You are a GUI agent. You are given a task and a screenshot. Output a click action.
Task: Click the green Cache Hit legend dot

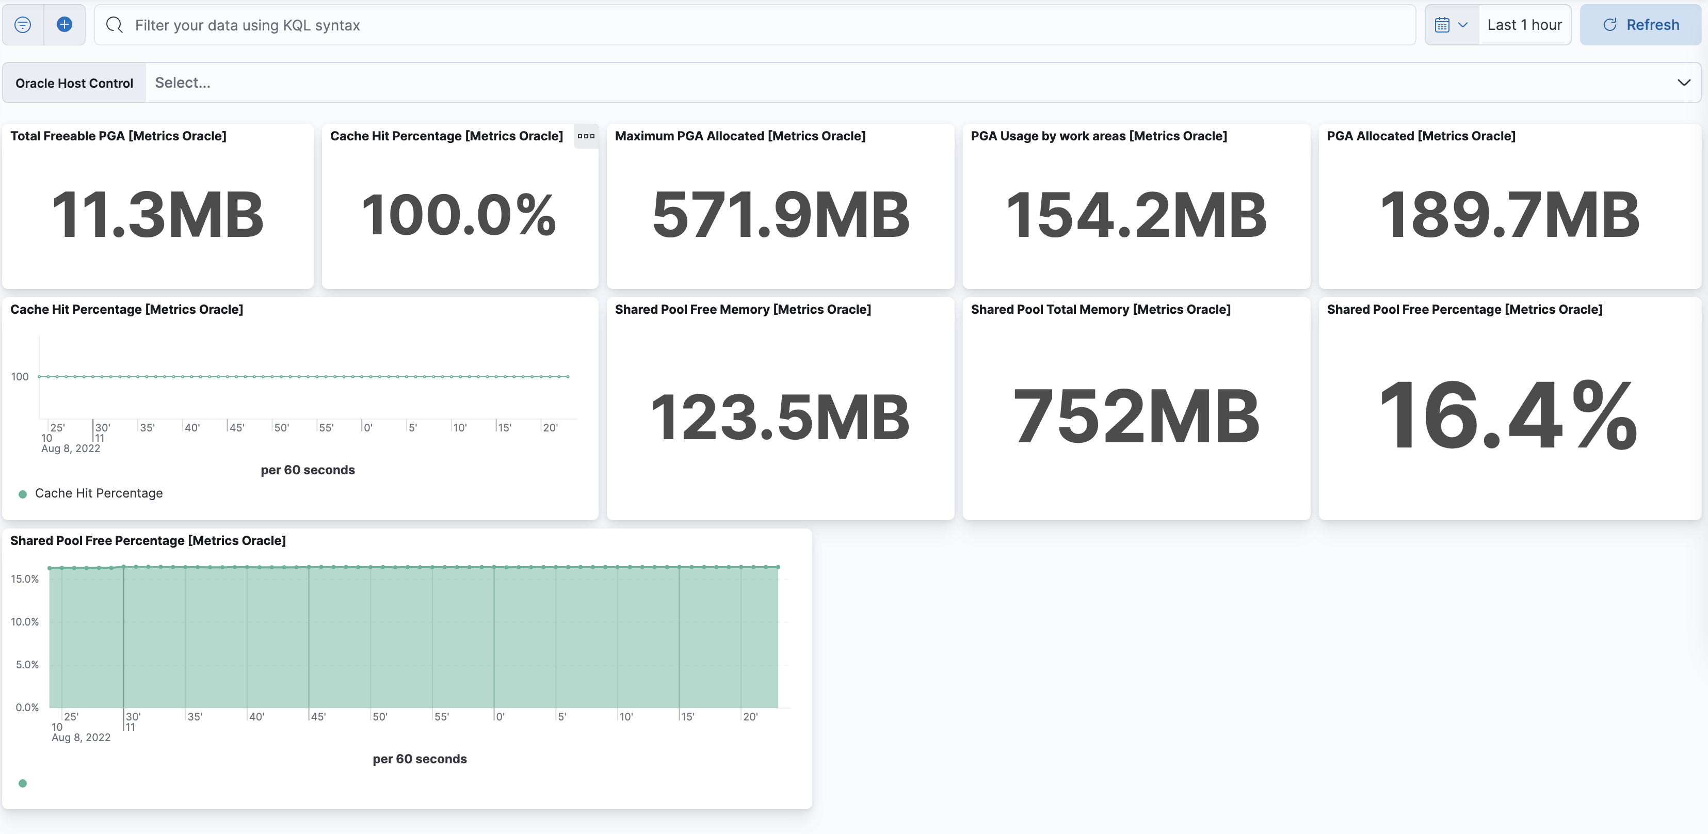(23, 494)
